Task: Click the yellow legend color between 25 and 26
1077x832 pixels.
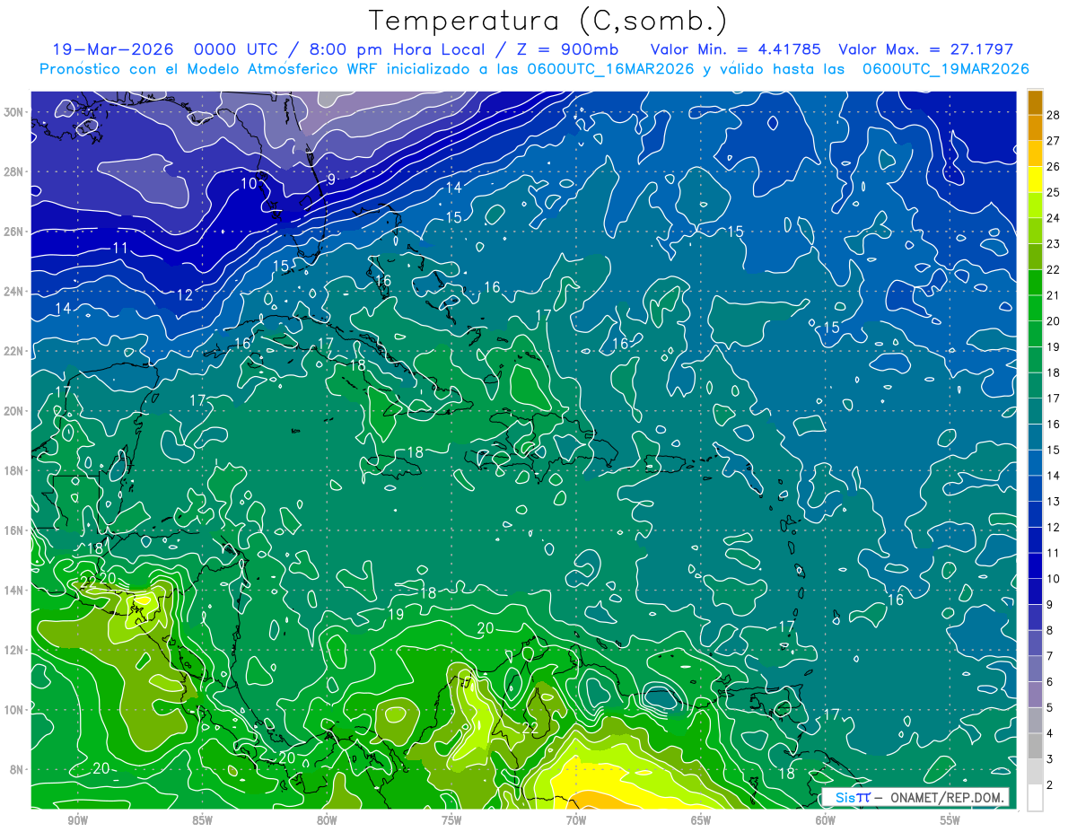Action: pyautogui.click(x=1035, y=180)
